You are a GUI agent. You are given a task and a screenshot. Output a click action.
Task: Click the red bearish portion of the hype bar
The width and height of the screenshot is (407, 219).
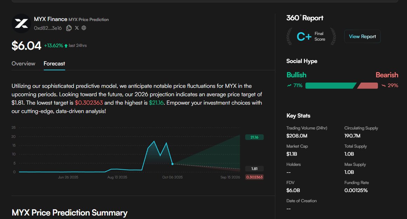click(x=367, y=85)
